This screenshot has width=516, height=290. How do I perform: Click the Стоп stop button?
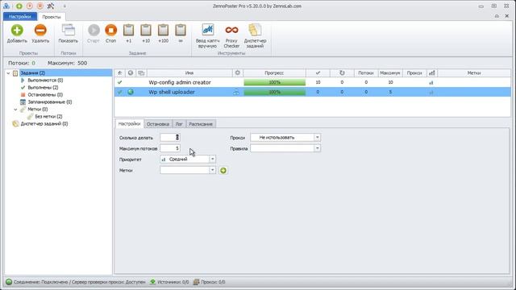(111, 31)
